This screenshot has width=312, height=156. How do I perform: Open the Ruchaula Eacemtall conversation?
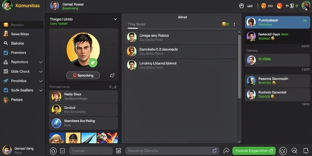tap(277, 95)
